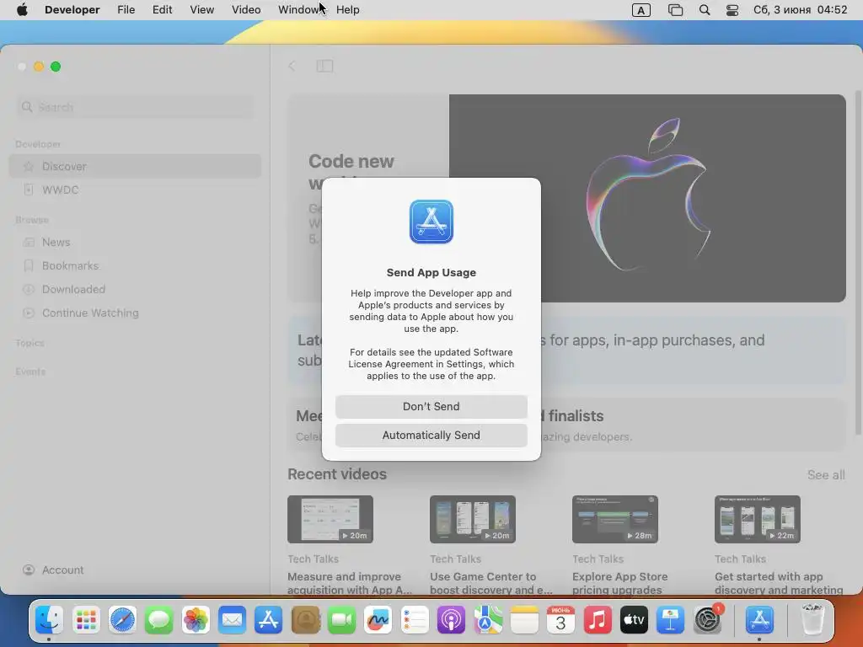Viewport: 863px width, 647px height.
Task: Open Maps in the Dock
Action: point(488,620)
